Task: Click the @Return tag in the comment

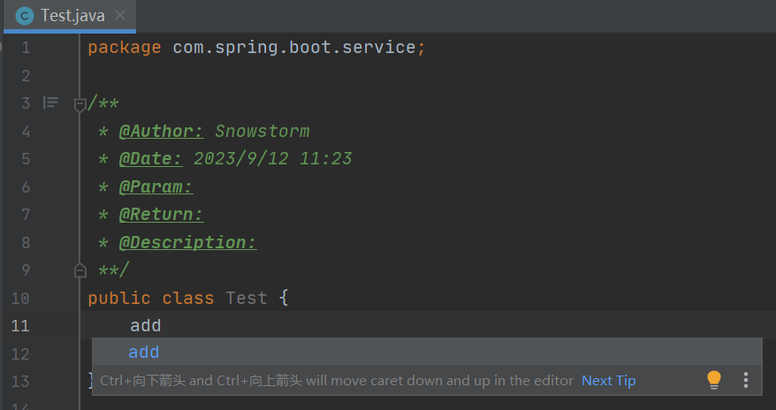Action: [x=161, y=215]
